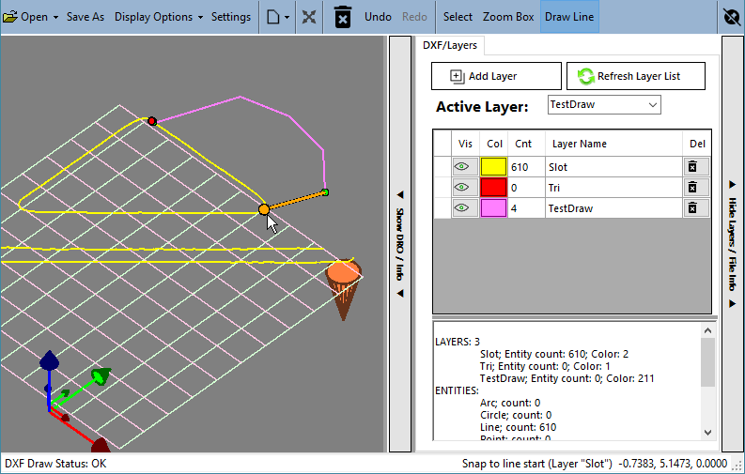Delete the Slot layer
Screen dimensions: 745x474
click(x=696, y=166)
